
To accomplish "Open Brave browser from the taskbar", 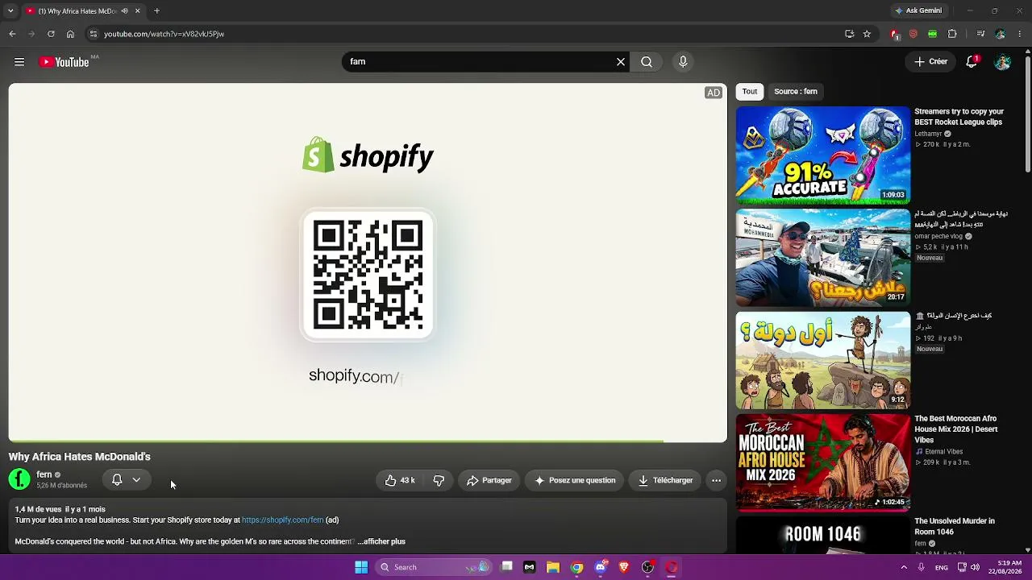I will 624,567.
